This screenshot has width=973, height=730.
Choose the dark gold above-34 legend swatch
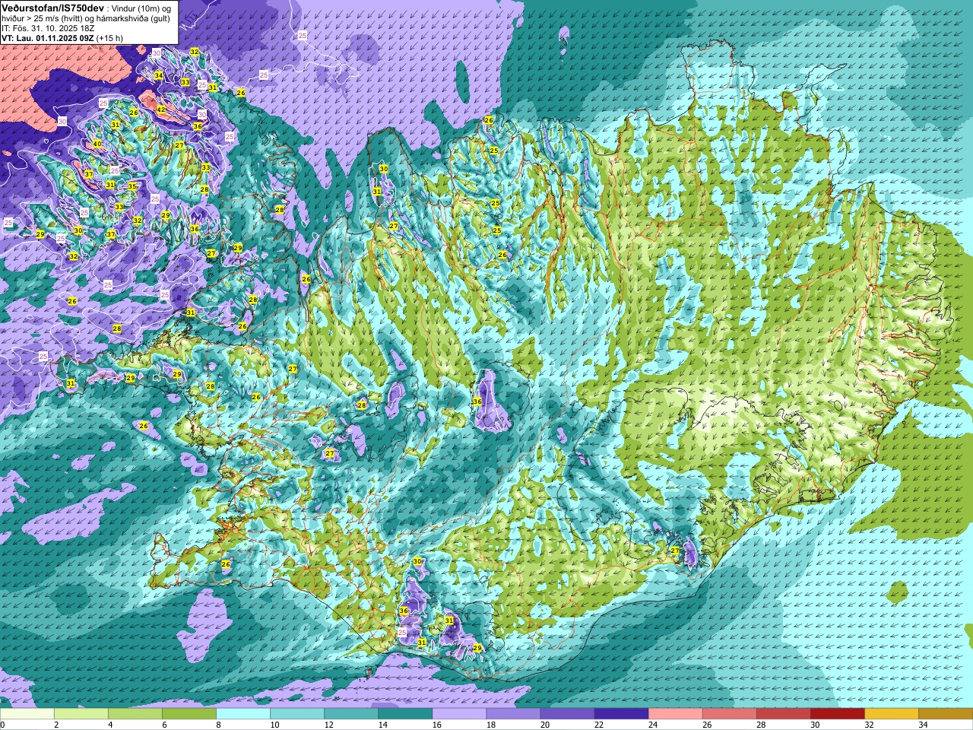[945, 714]
